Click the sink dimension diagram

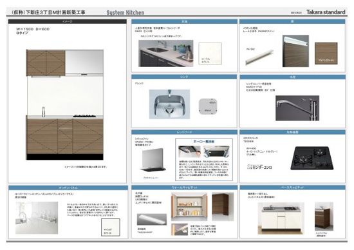[208, 106]
